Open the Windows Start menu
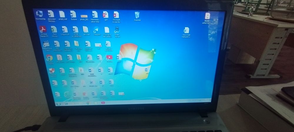 [58, 104]
